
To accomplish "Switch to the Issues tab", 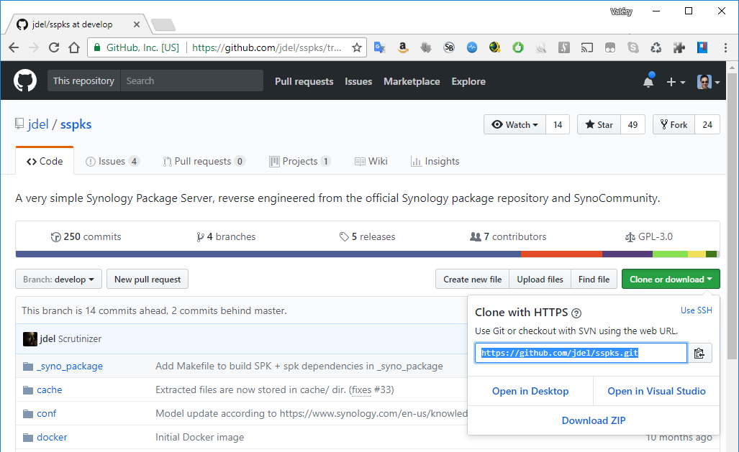I will pos(112,162).
